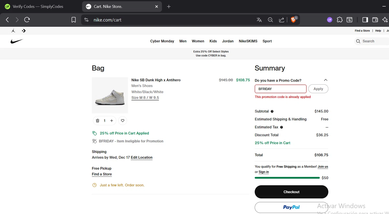Click the search magnifier icon
The height and width of the screenshot is (214, 389).
(x=358, y=41)
